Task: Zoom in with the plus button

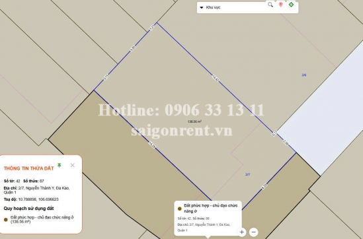Action: [242, 232]
